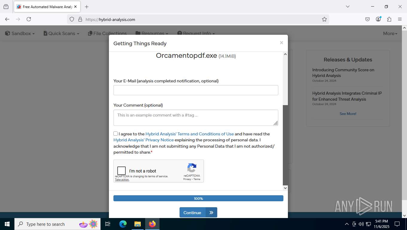Open reCAPTCHA Take action link

point(122,180)
